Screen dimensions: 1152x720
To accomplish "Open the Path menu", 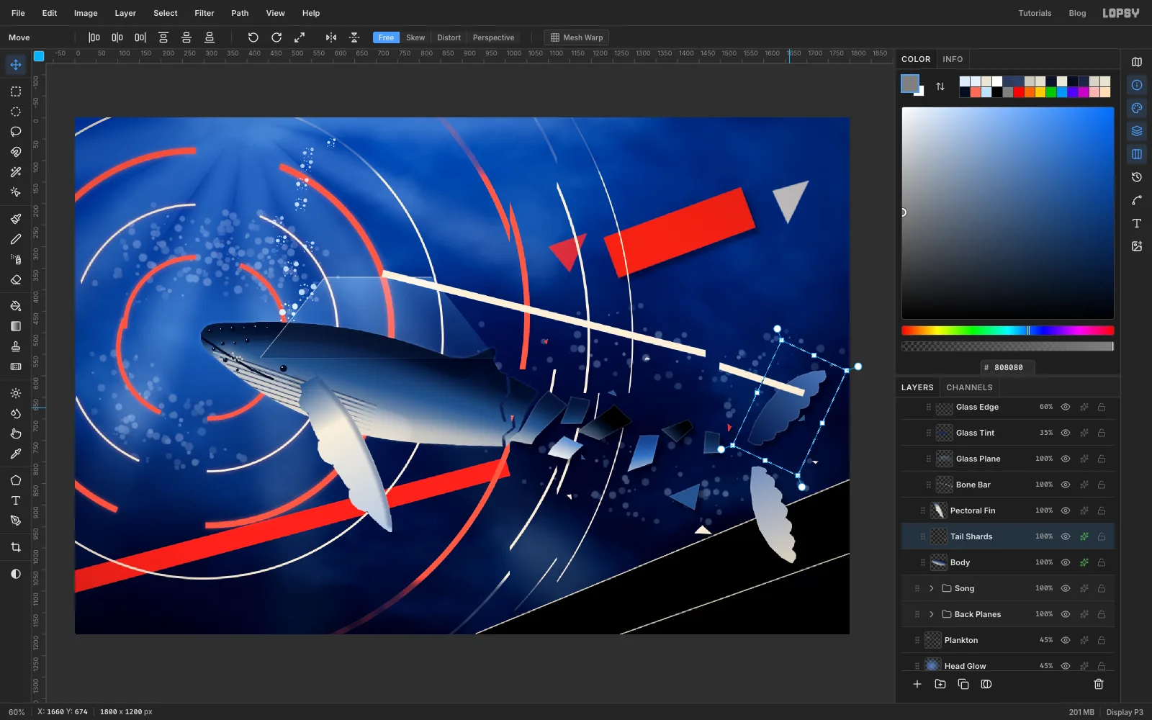I will point(240,13).
